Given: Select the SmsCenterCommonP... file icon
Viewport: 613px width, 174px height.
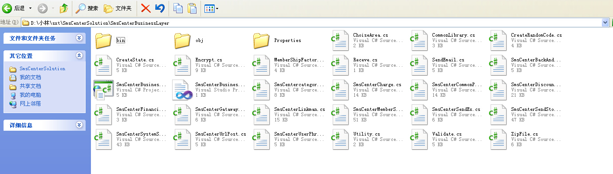Looking at the screenshot, I should click(x=419, y=90).
